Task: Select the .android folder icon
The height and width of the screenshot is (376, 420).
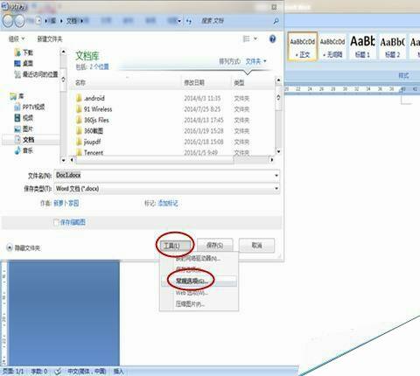Action: tap(79, 98)
